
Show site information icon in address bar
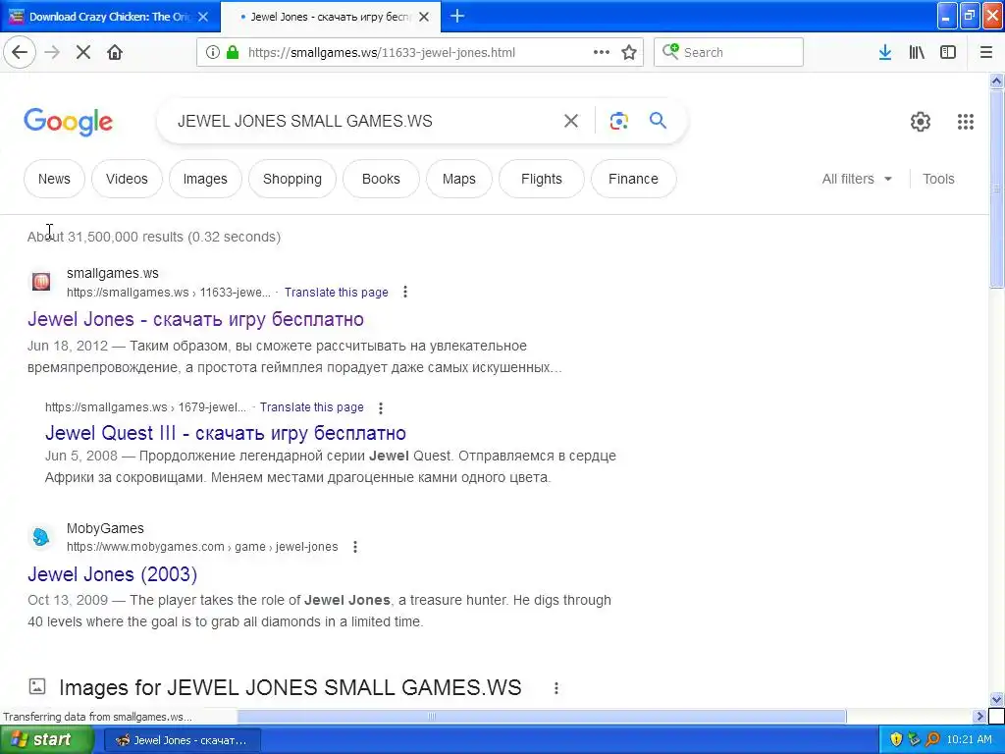tap(213, 53)
